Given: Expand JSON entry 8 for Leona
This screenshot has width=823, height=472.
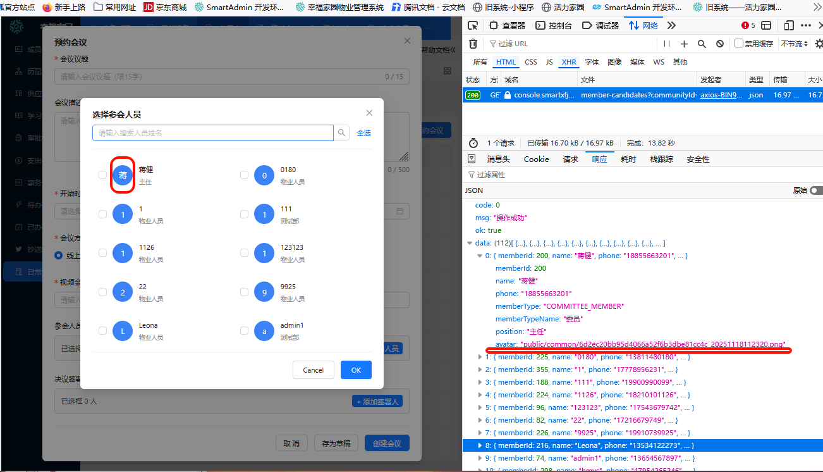Looking at the screenshot, I should pyautogui.click(x=479, y=445).
